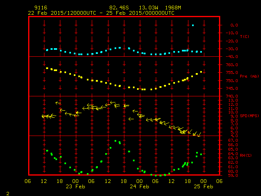Click the 760.0 pressure axis value

(x=232, y=65)
